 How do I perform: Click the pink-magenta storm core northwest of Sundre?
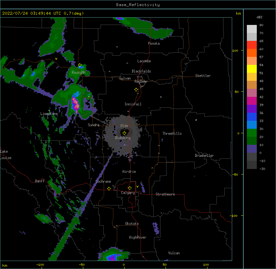click(x=76, y=105)
